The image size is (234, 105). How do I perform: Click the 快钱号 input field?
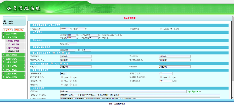pos(76,67)
